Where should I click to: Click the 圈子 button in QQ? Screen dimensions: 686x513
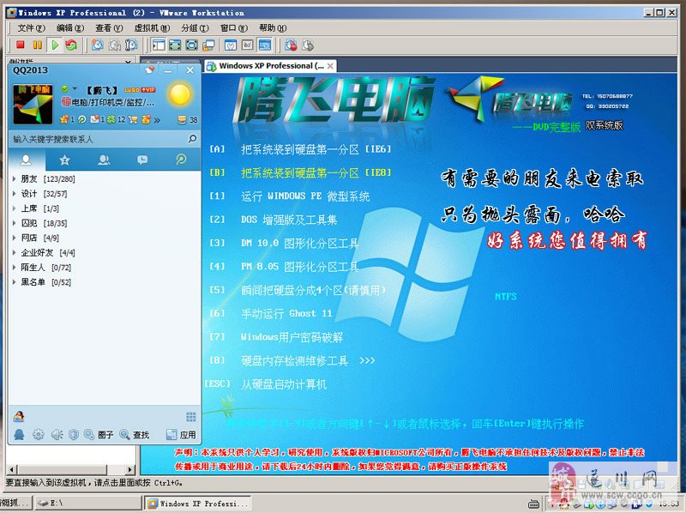pyautogui.click(x=99, y=435)
